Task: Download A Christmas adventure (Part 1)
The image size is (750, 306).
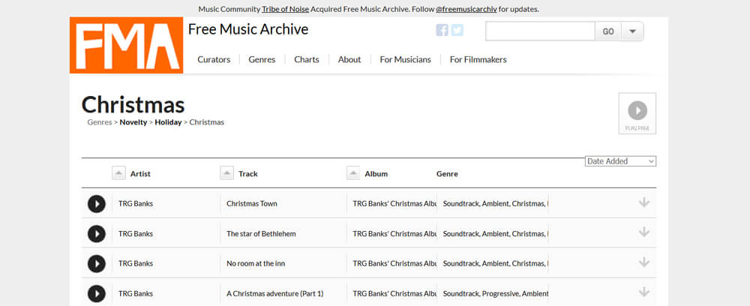Action: 644,292
